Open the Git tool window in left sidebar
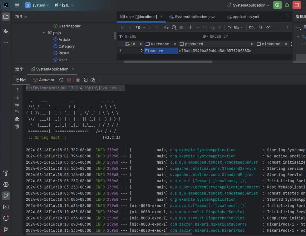The width and height of the screenshot is (306, 236). [6, 229]
